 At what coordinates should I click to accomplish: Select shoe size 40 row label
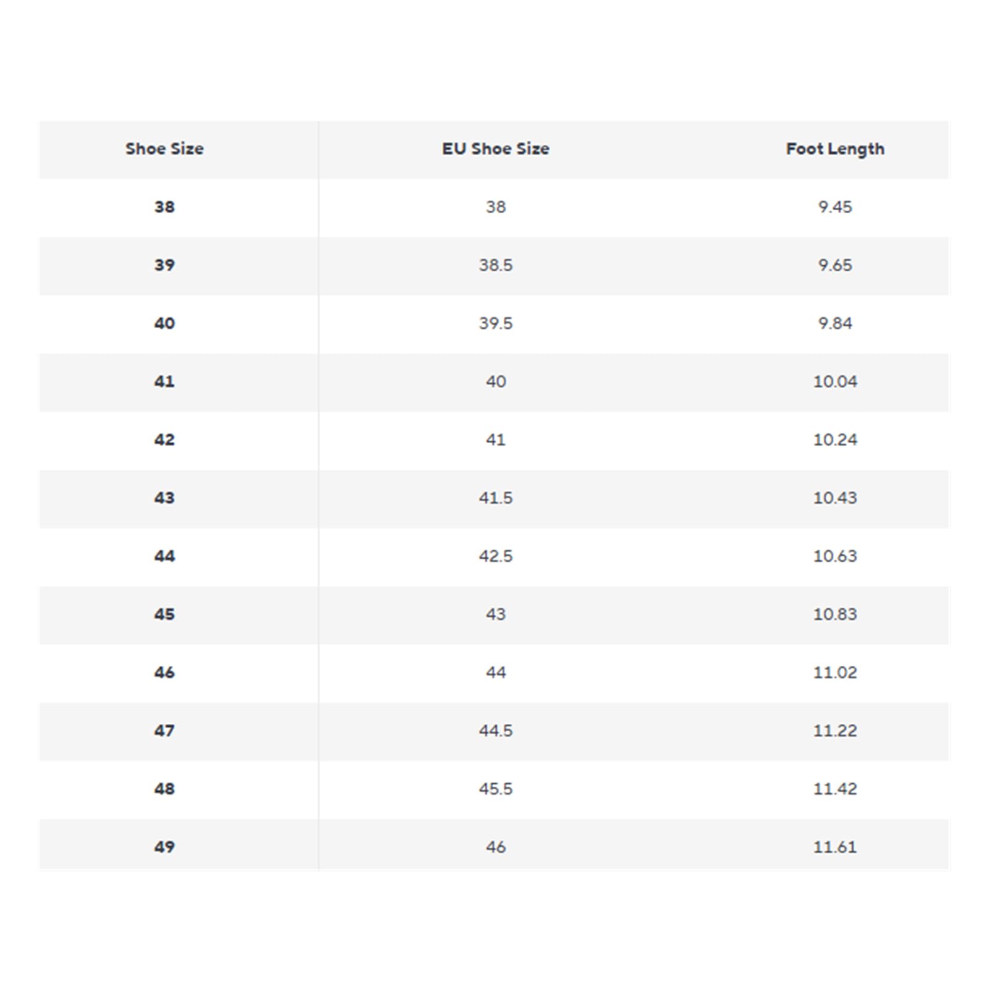(164, 323)
